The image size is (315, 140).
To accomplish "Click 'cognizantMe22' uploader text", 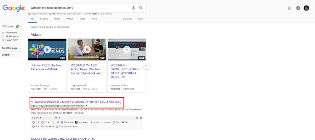I will click(x=79, y=85).
